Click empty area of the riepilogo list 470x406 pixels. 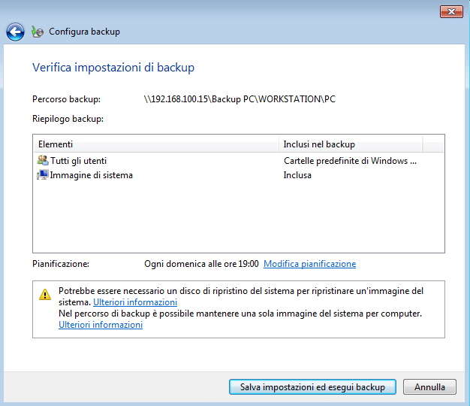point(238,217)
